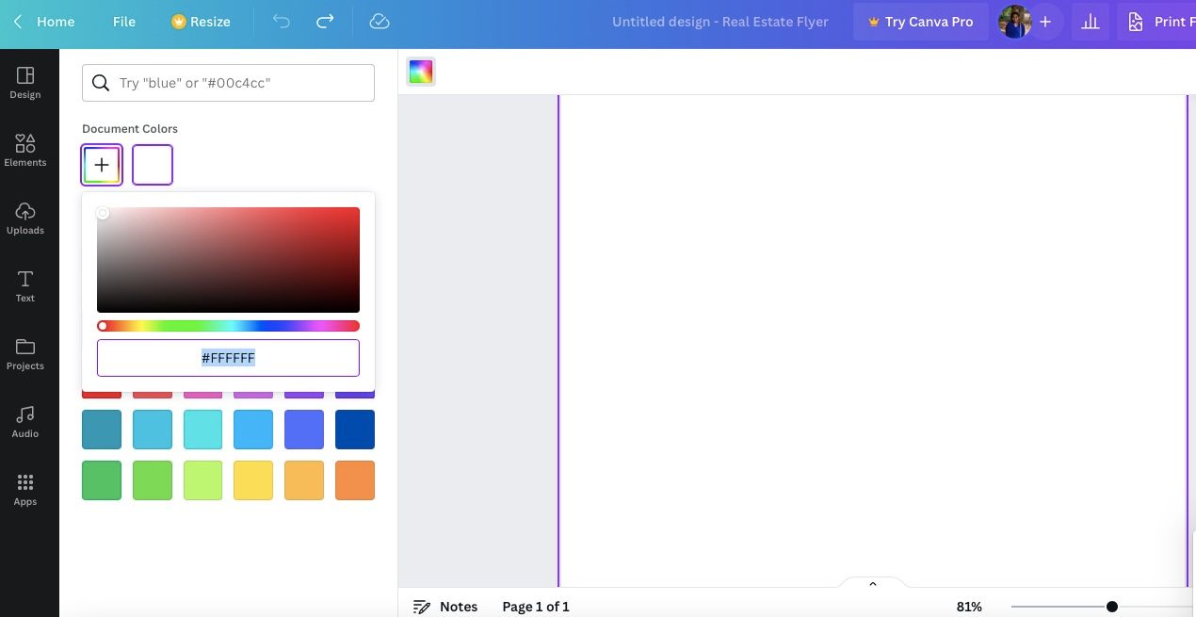Collapse the bottom status bar chevron
1196x617 pixels.
pyautogui.click(x=871, y=583)
